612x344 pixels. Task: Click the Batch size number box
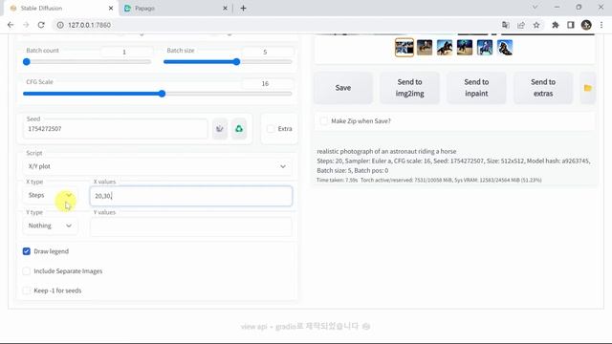(267, 52)
